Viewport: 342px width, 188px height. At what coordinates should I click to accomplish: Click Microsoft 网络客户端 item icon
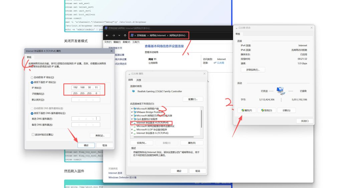[x=135, y=109]
